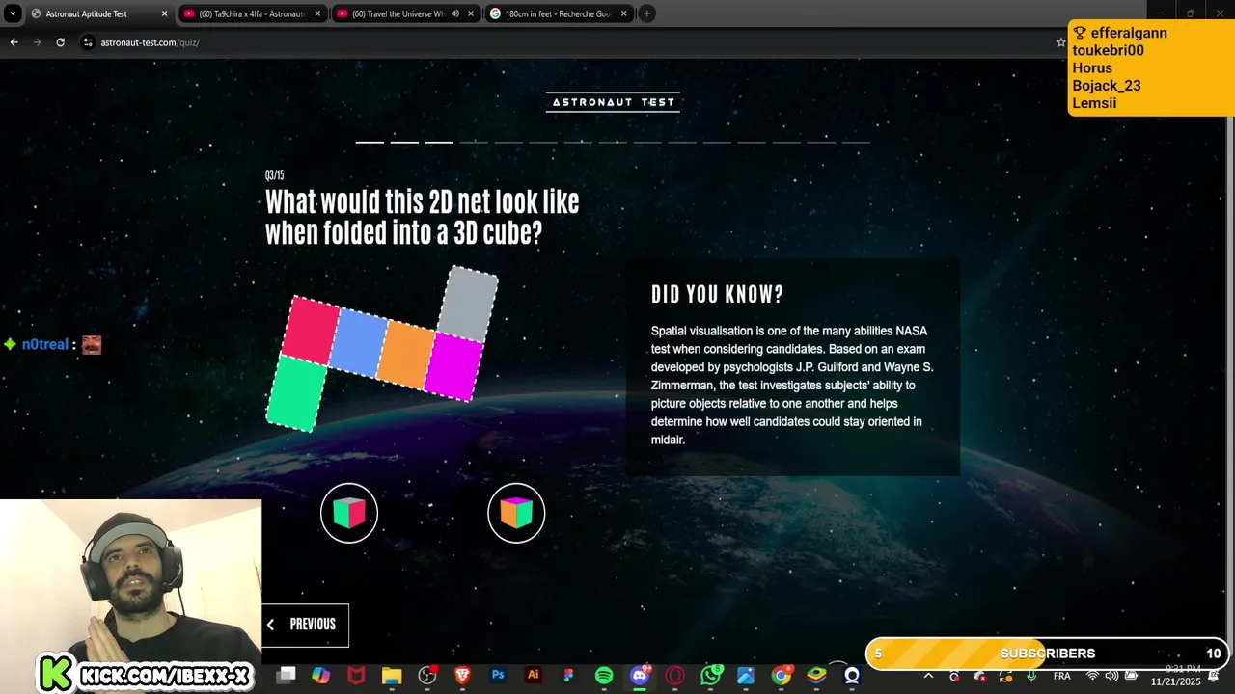Screen dimensions: 1235x694
Task: Open the notifications bell in tray
Action: 1213,677
